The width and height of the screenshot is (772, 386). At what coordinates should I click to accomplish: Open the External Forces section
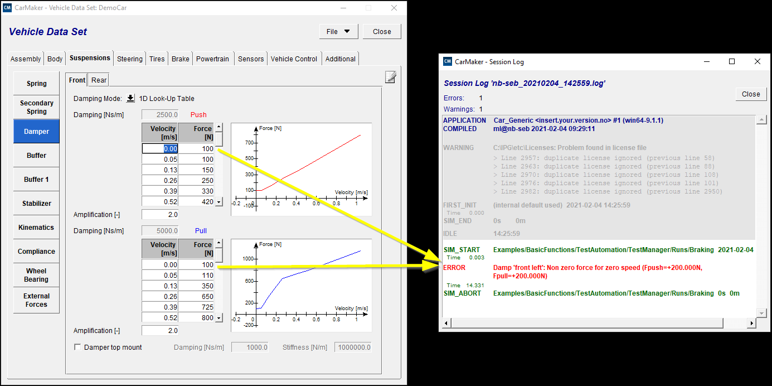click(36, 300)
